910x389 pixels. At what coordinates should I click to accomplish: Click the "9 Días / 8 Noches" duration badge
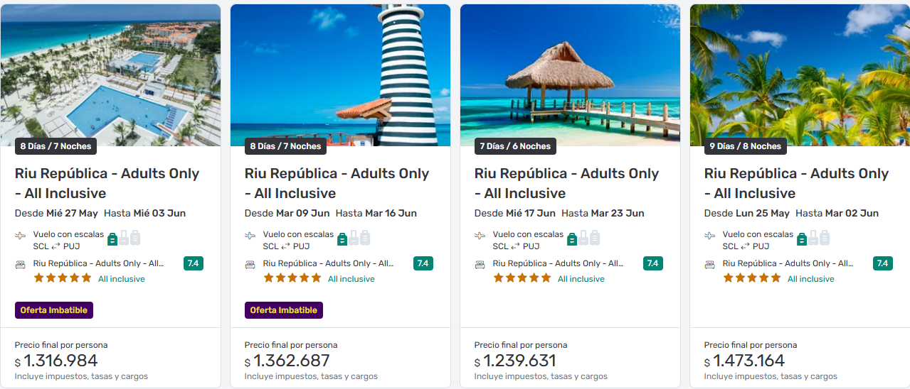745,146
